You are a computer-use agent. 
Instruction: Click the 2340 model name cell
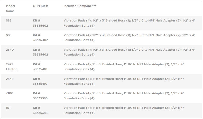(x=10, y=50)
